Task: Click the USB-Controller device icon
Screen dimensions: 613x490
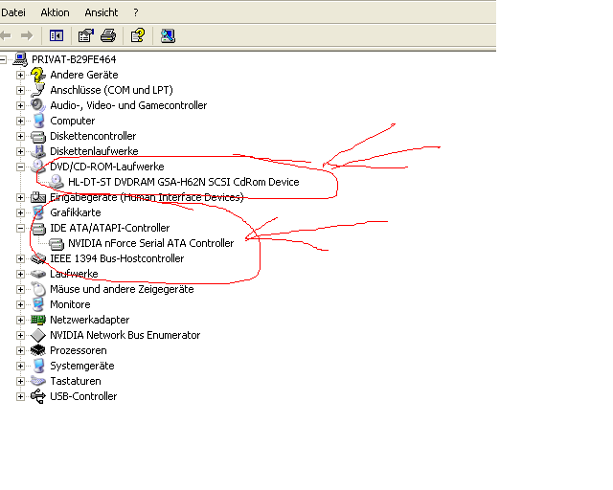Action: [x=38, y=396]
